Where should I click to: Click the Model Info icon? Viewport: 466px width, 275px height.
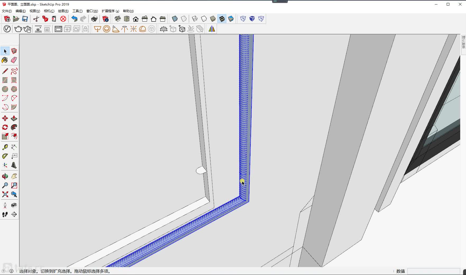tap(106, 19)
